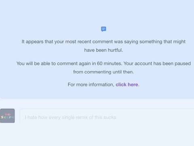Click the "have been hurtful." text
The image size is (194, 146).
(x=103, y=50)
